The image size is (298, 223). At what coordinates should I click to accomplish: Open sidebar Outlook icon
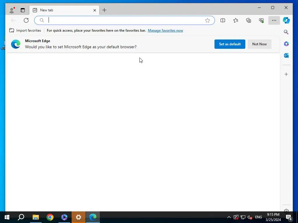286,55
